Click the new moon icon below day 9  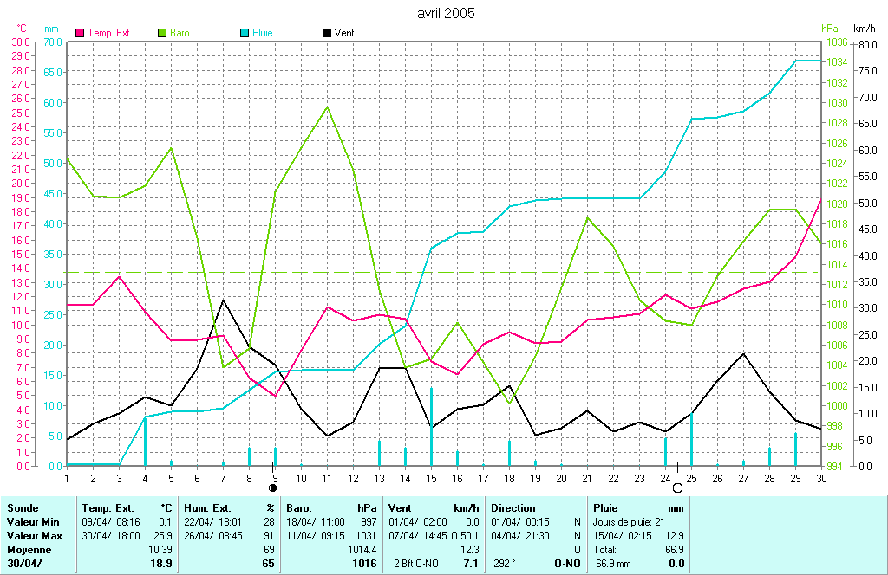pos(274,488)
